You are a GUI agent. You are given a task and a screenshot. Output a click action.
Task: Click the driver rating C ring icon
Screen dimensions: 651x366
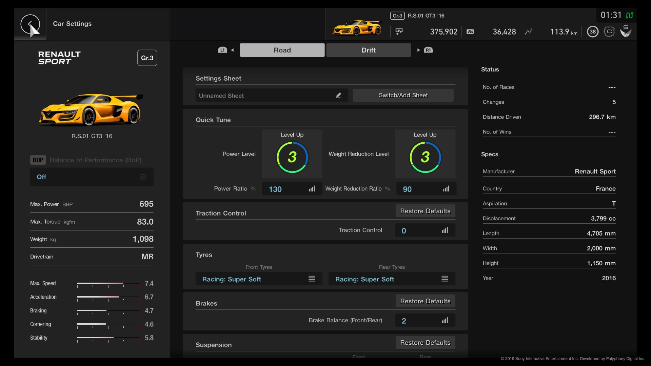[609, 32]
